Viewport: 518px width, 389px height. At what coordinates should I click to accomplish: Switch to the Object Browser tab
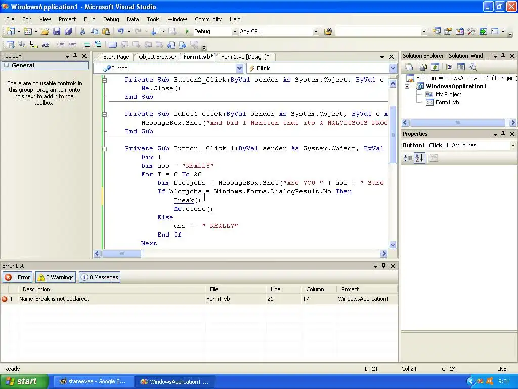157,57
